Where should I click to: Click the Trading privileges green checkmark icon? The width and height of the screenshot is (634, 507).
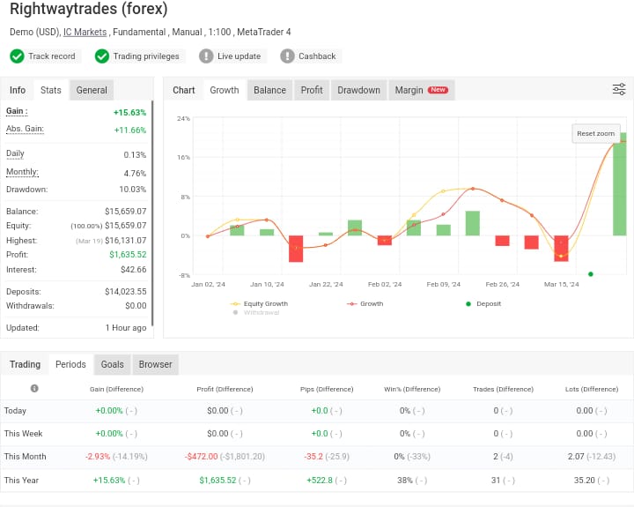tap(102, 56)
